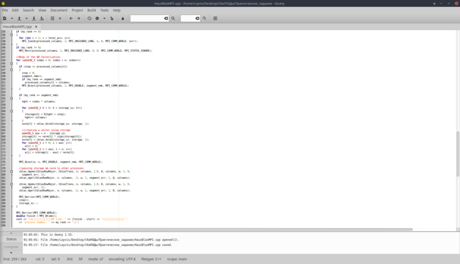Click 'encoding: UTF-8' in status bar
The width and height of the screenshot is (460, 264).
pyautogui.click(x=122, y=259)
